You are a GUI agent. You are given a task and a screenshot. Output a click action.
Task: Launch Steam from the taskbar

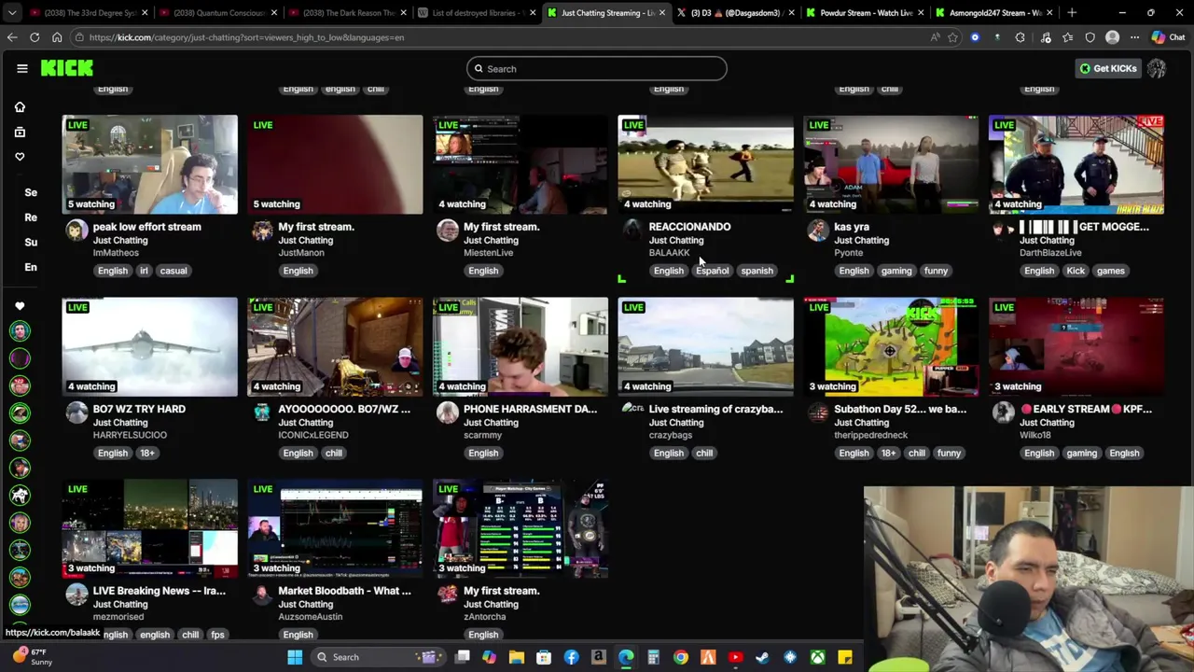point(762,657)
